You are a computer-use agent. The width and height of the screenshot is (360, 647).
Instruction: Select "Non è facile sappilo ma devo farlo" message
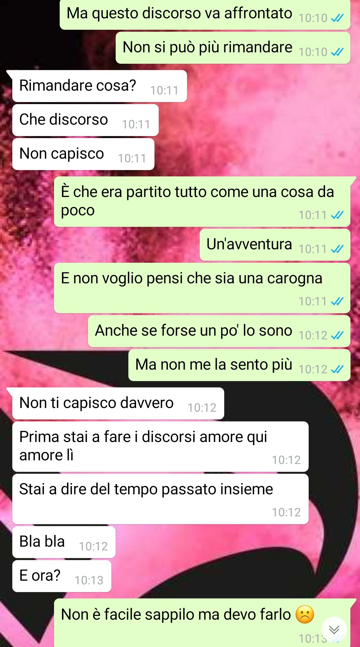202,623
